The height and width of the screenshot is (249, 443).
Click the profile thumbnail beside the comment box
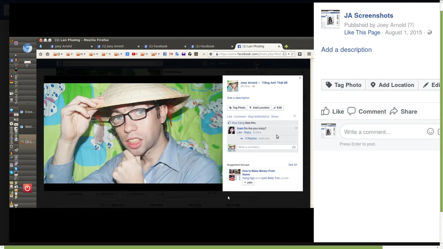click(x=328, y=131)
